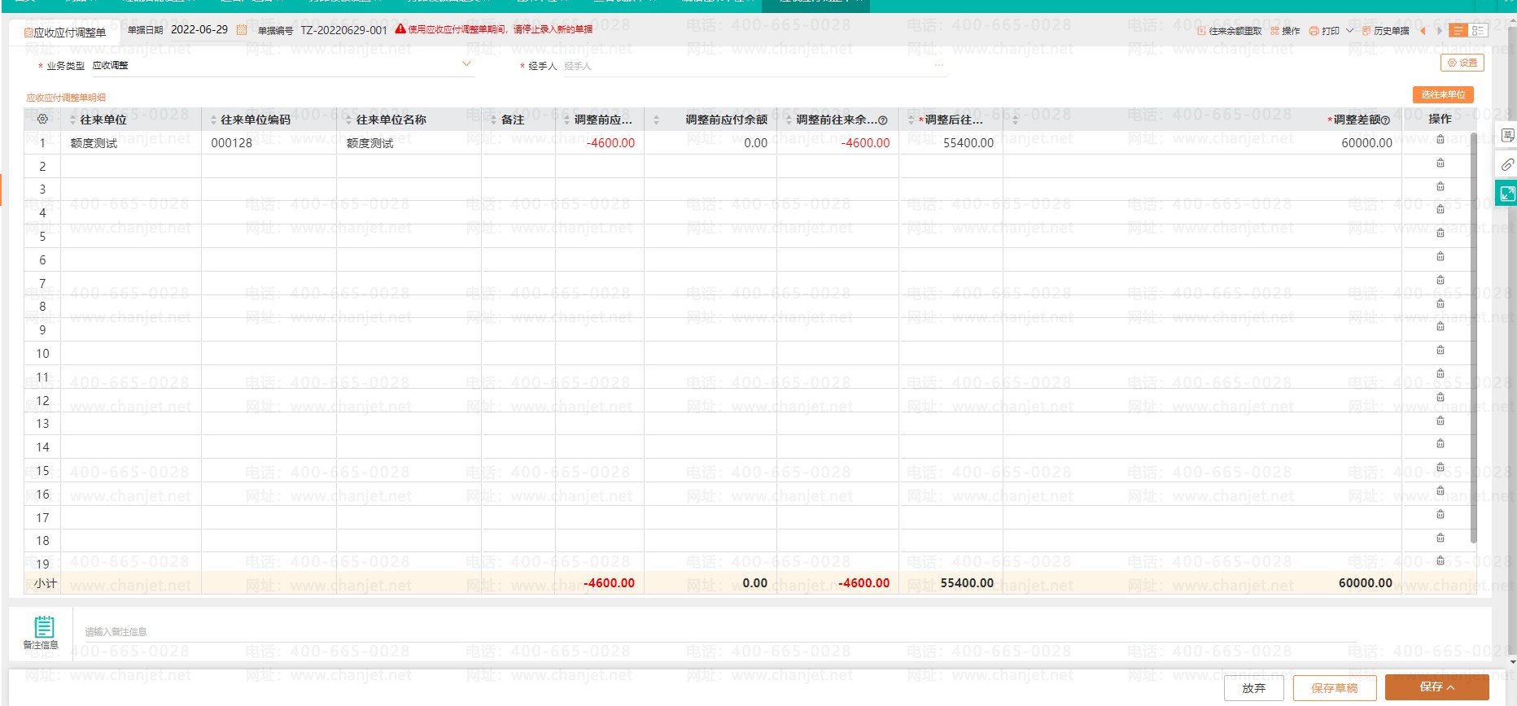The height and width of the screenshot is (706, 1517).
Task: Open the right sidebar attachment link icon
Action: pos(1507,164)
